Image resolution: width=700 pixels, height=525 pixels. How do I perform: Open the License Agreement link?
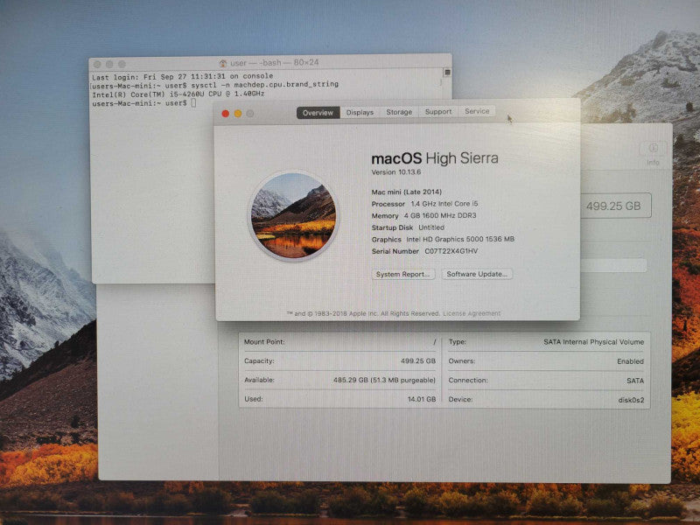472,313
